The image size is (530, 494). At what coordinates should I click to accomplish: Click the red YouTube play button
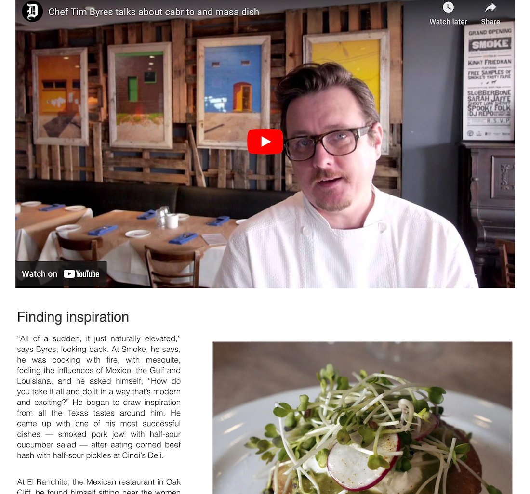coord(265,142)
